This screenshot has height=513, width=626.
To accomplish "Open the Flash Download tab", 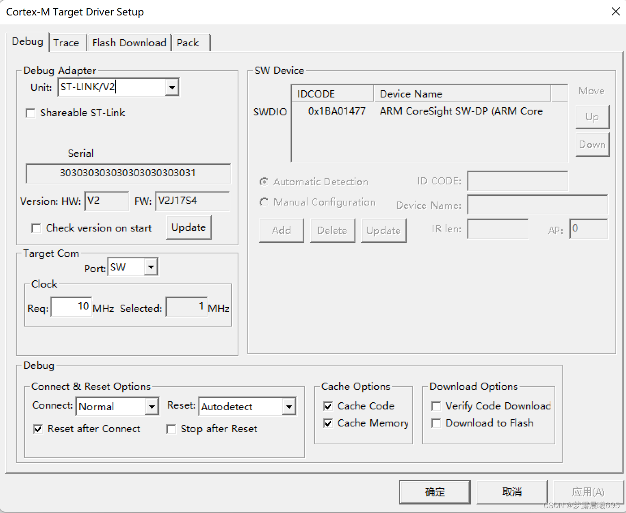I will pos(129,42).
